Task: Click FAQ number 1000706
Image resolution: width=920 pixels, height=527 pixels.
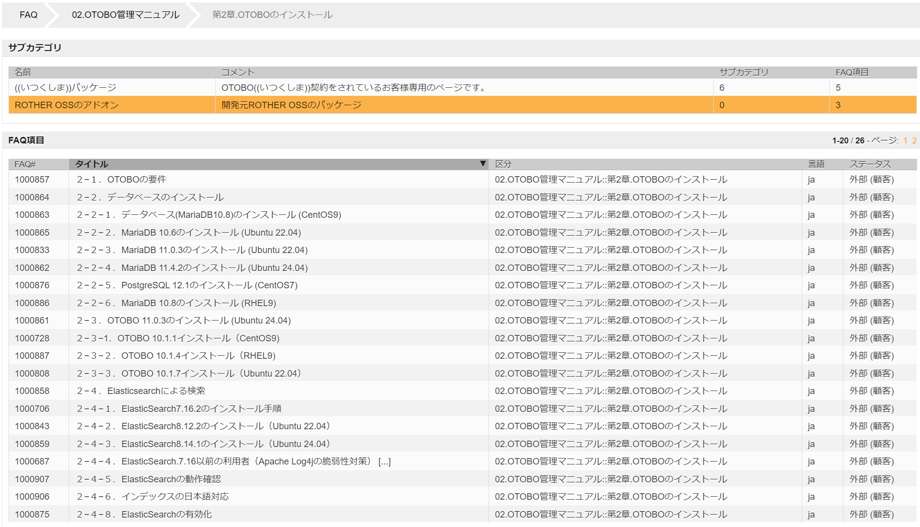Action: coord(32,409)
